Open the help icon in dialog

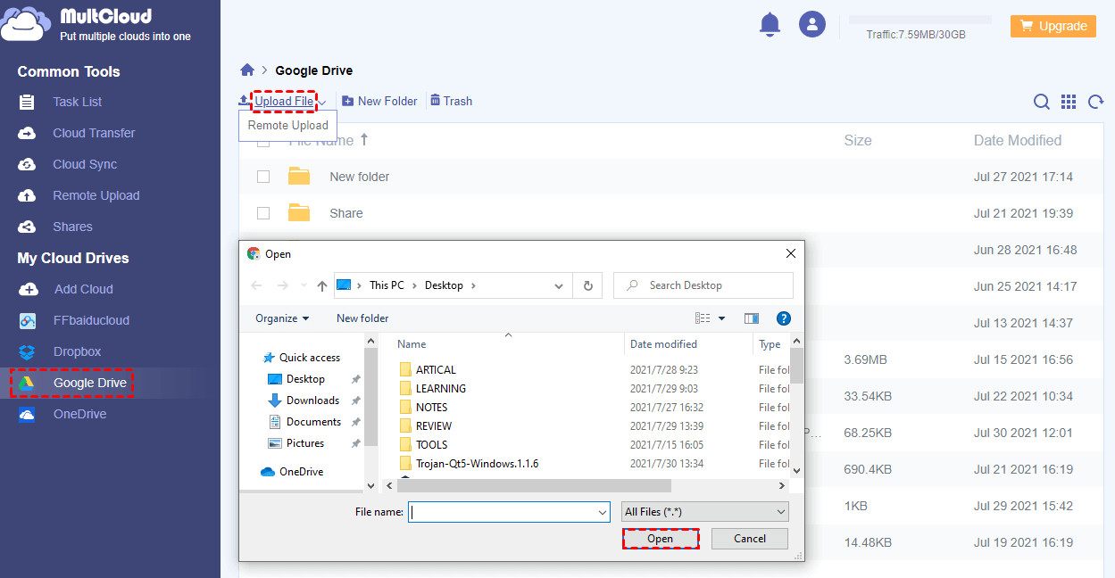pos(784,318)
